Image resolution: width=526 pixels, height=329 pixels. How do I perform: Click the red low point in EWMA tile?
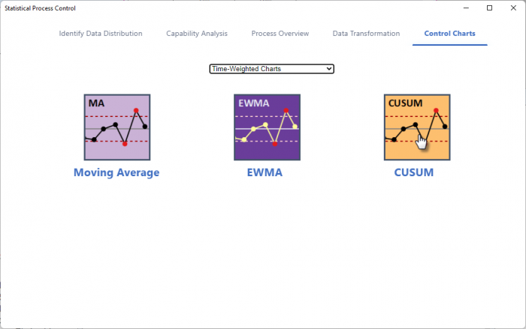(275, 144)
